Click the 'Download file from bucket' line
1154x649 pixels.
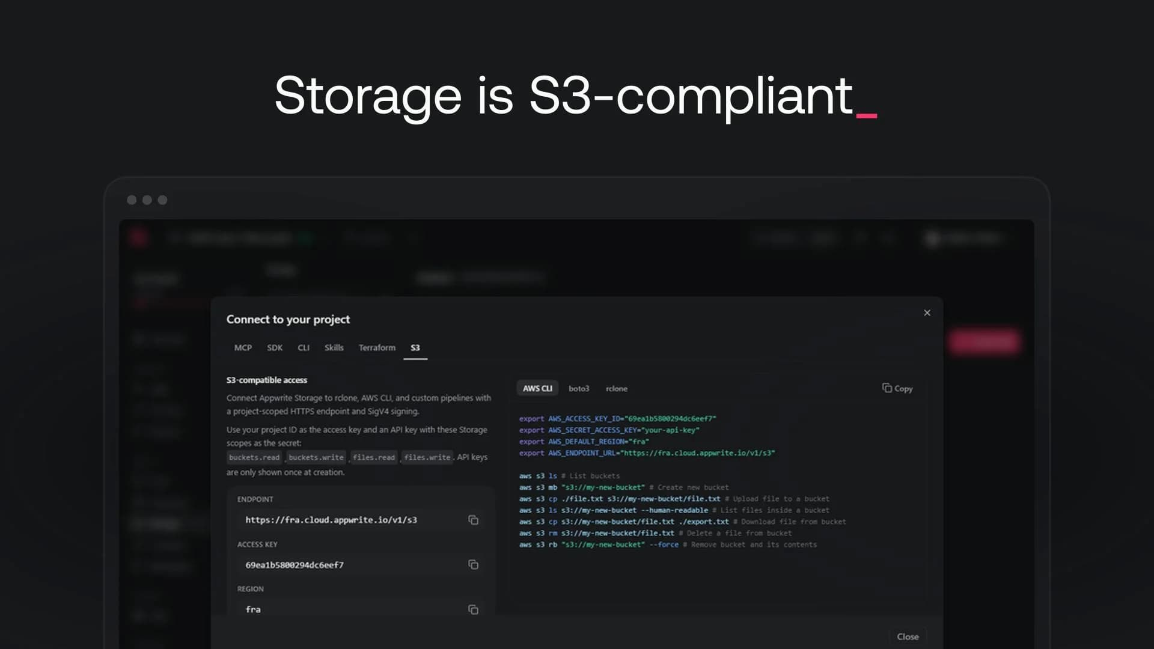coord(683,522)
